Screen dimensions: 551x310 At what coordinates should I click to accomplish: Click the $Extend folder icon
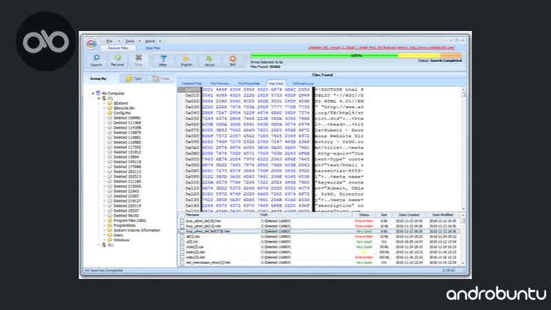click(110, 103)
